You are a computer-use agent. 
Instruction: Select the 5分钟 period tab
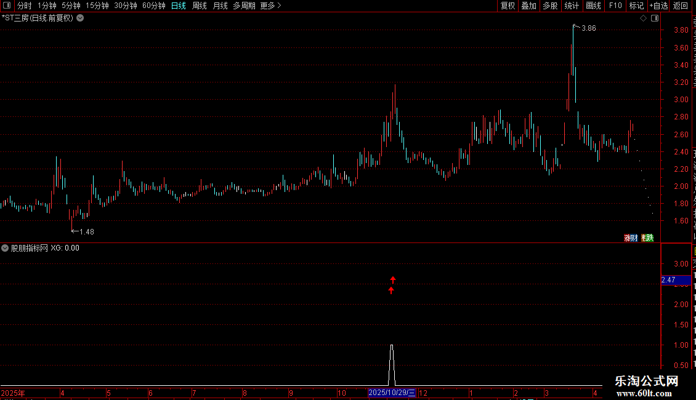pos(71,6)
